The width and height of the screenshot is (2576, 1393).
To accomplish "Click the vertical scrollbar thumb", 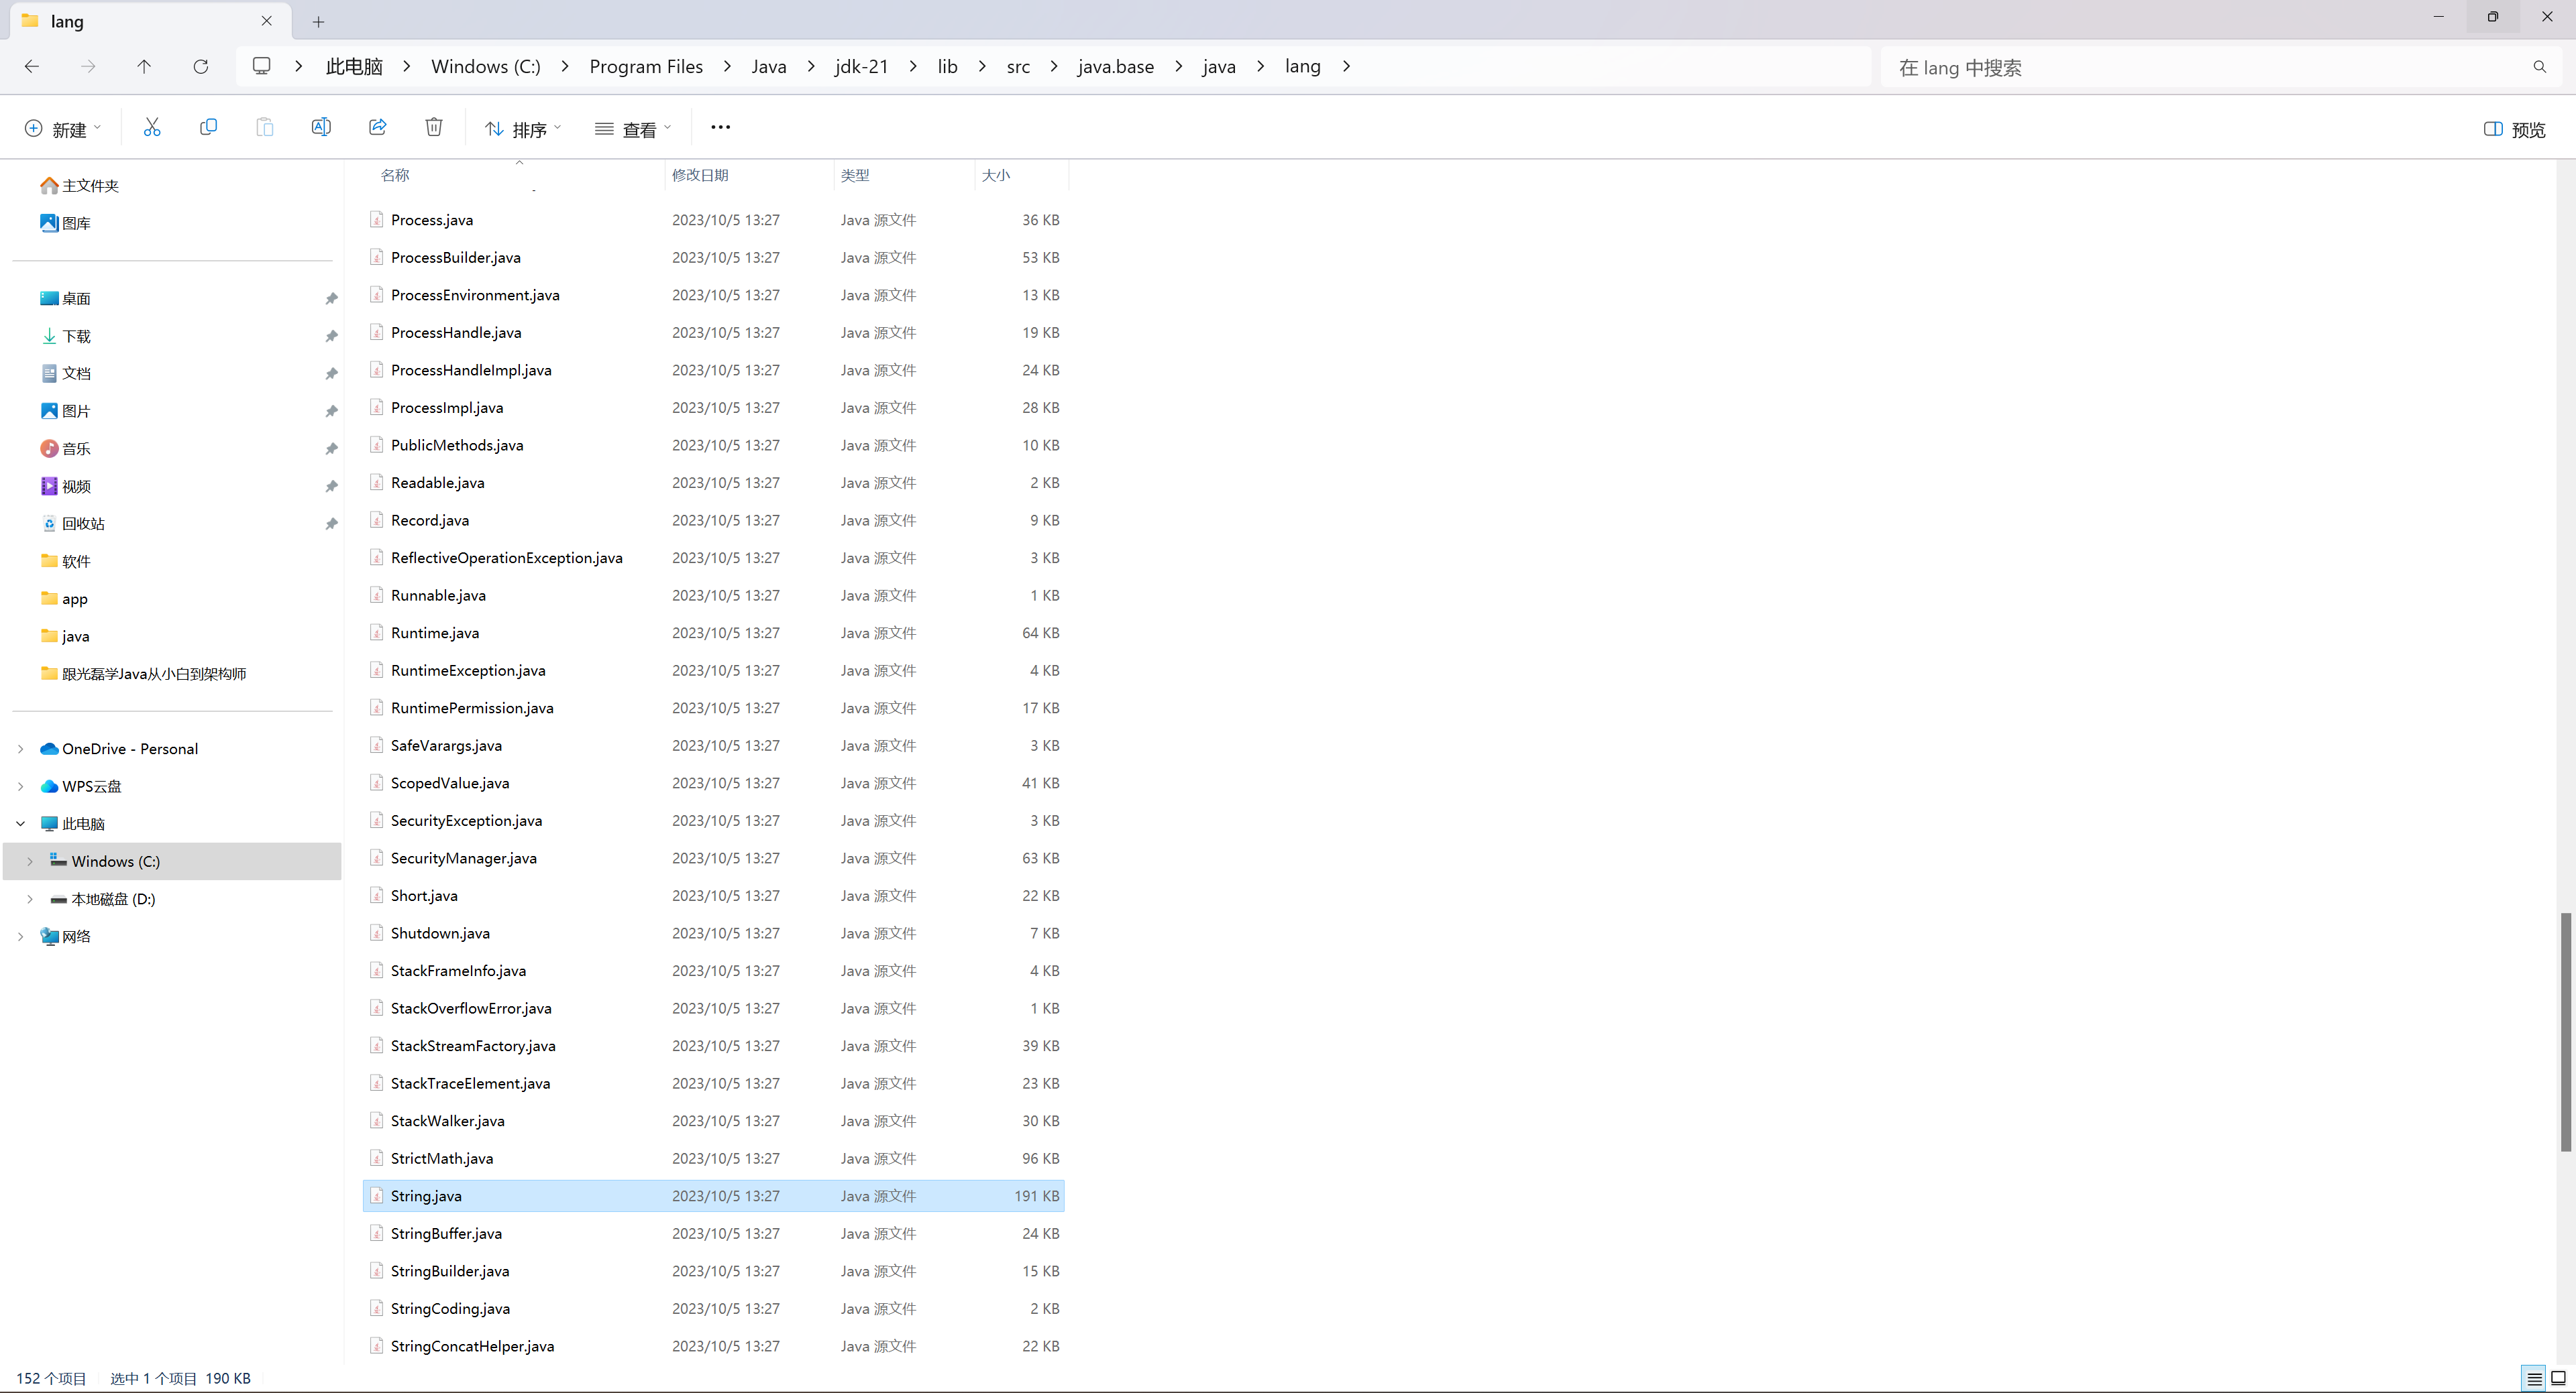I will pos(2565,1031).
